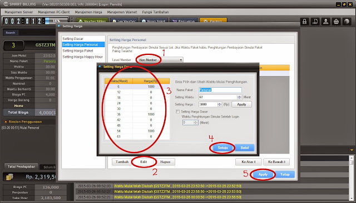Click the padlock lock icon in top toolbar
The height and width of the screenshot is (203, 356).
click(304, 22)
